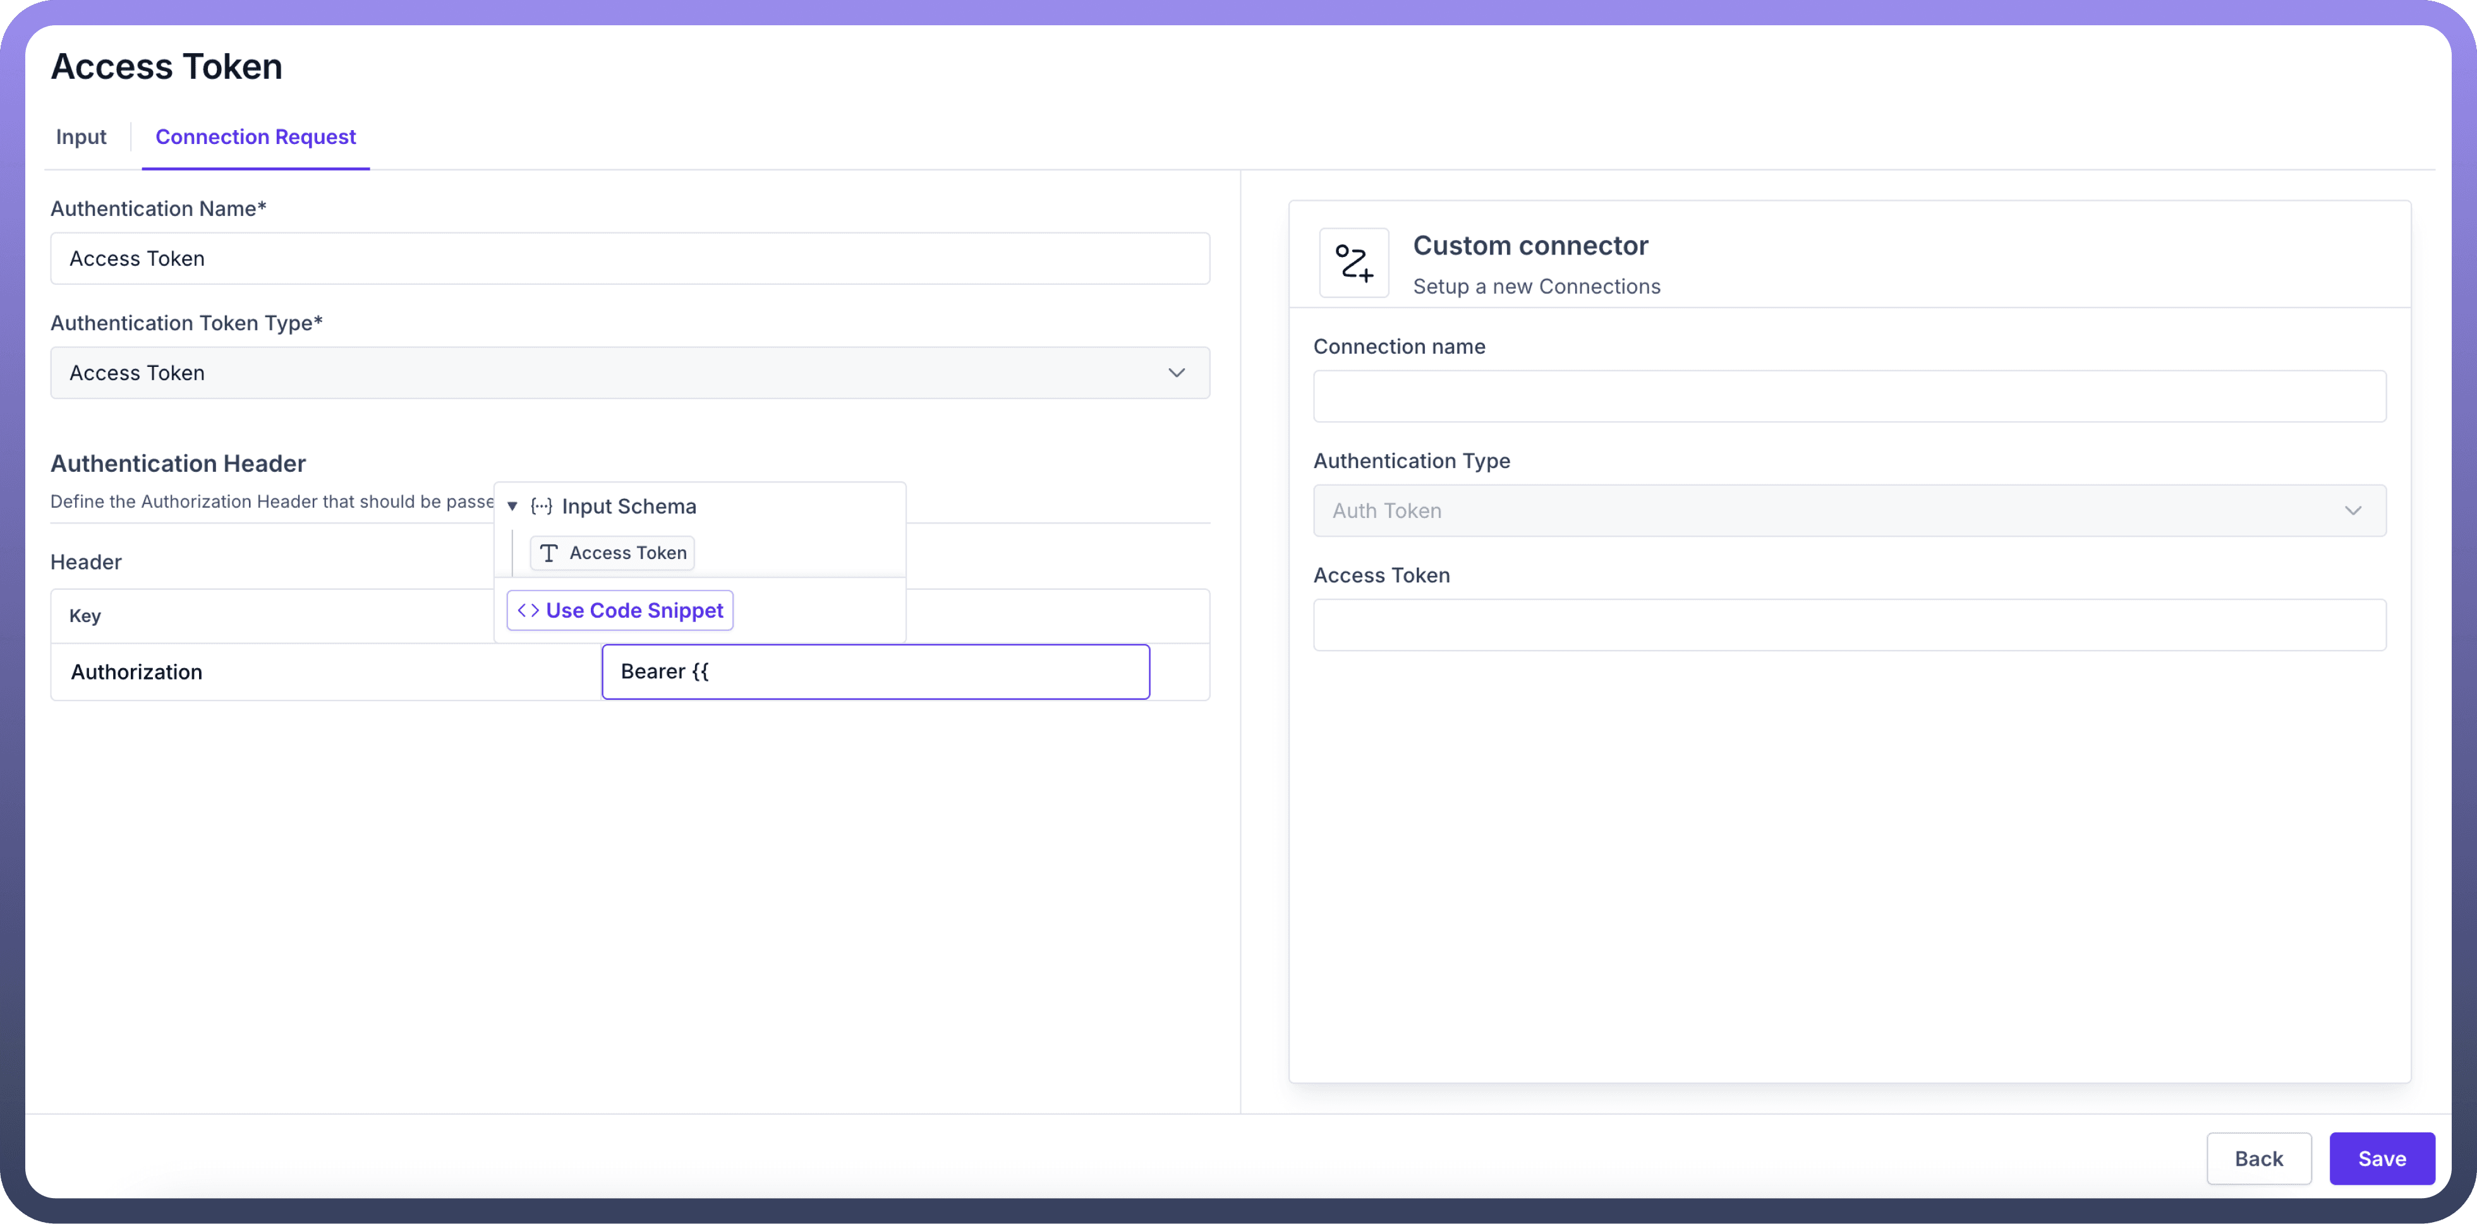Focus the Connection name field
Image resolution: width=2477 pixels, height=1224 pixels.
(x=1849, y=397)
